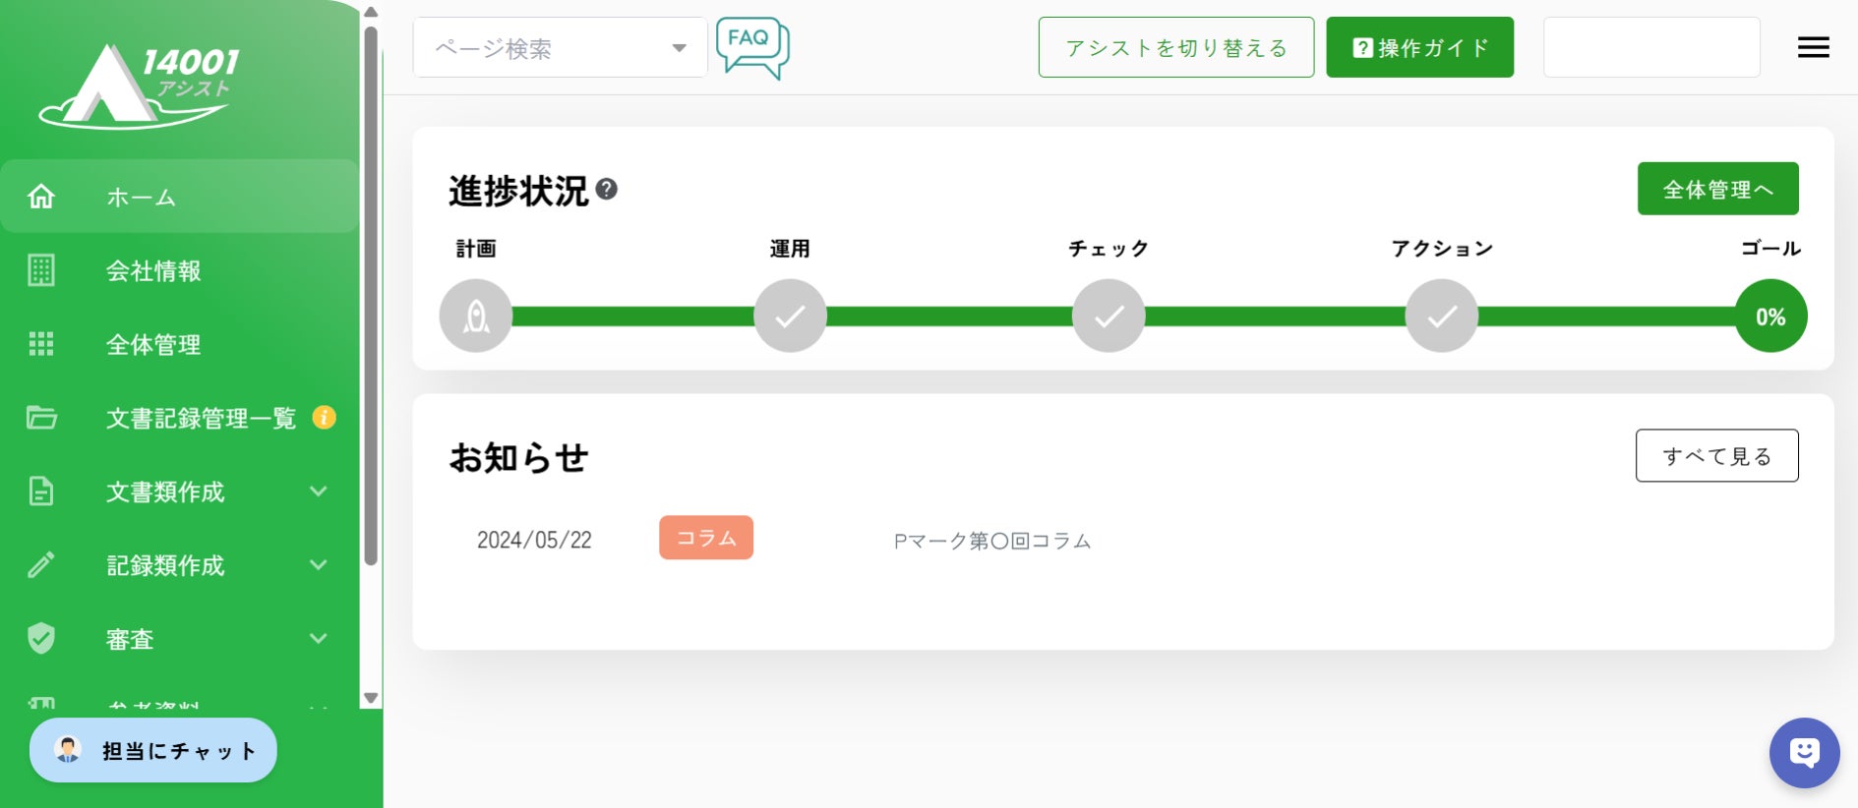Click the 運用 checkmark step circle
This screenshot has width=1858, height=808.
[790, 316]
